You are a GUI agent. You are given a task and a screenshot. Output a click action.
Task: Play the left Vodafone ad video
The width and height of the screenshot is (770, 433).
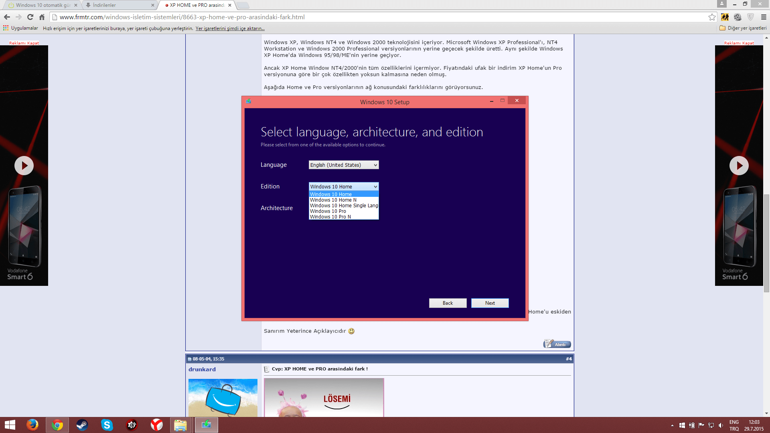(24, 166)
